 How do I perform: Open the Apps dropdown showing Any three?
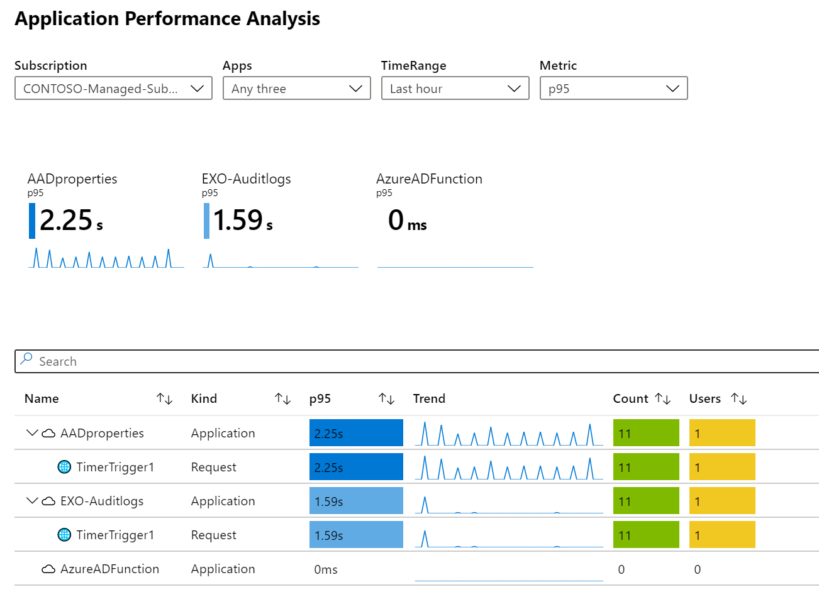point(296,89)
